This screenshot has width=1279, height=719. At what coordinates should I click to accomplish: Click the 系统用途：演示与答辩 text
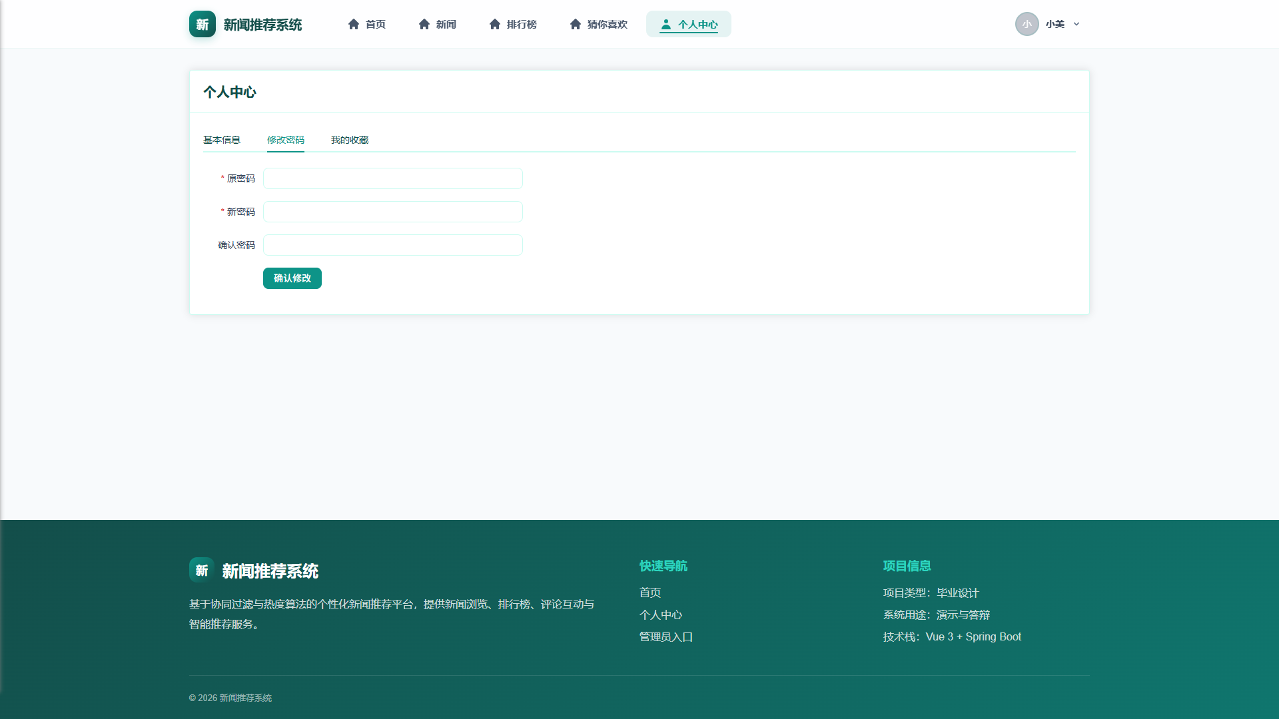(937, 614)
